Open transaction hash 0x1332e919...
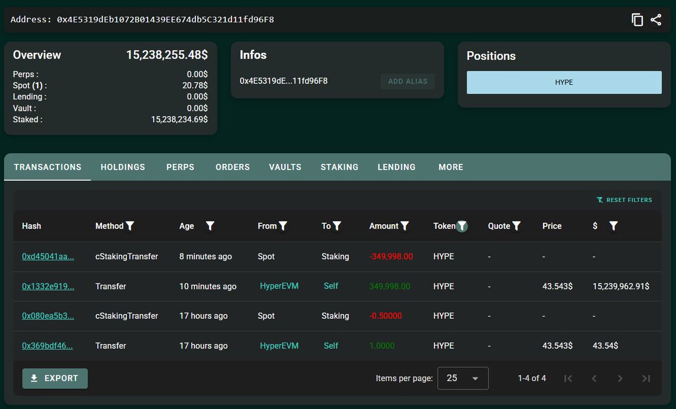The width and height of the screenshot is (676, 409). coord(48,286)
